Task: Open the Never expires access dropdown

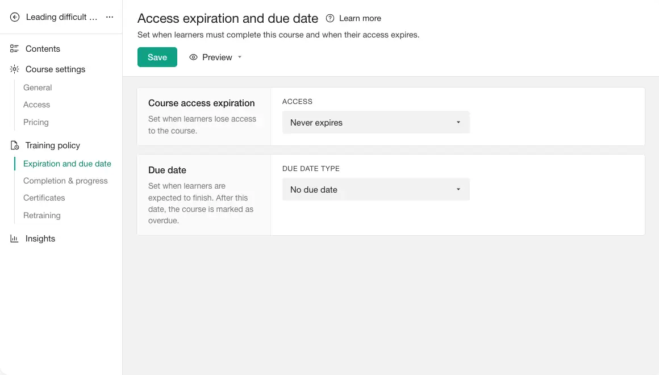Action: [376, 123]
